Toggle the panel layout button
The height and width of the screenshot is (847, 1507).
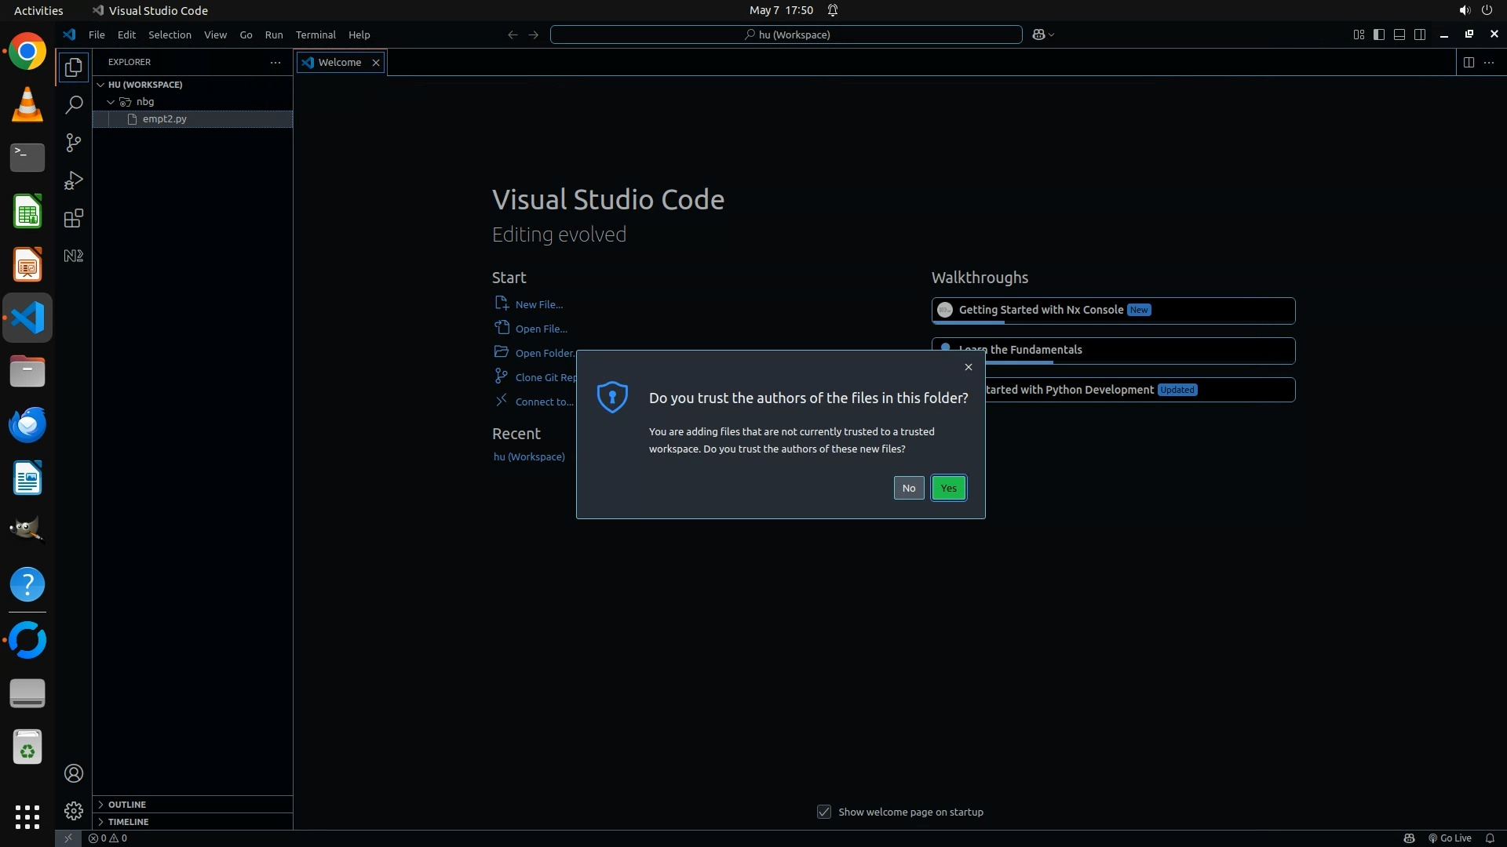(1399, 35)
